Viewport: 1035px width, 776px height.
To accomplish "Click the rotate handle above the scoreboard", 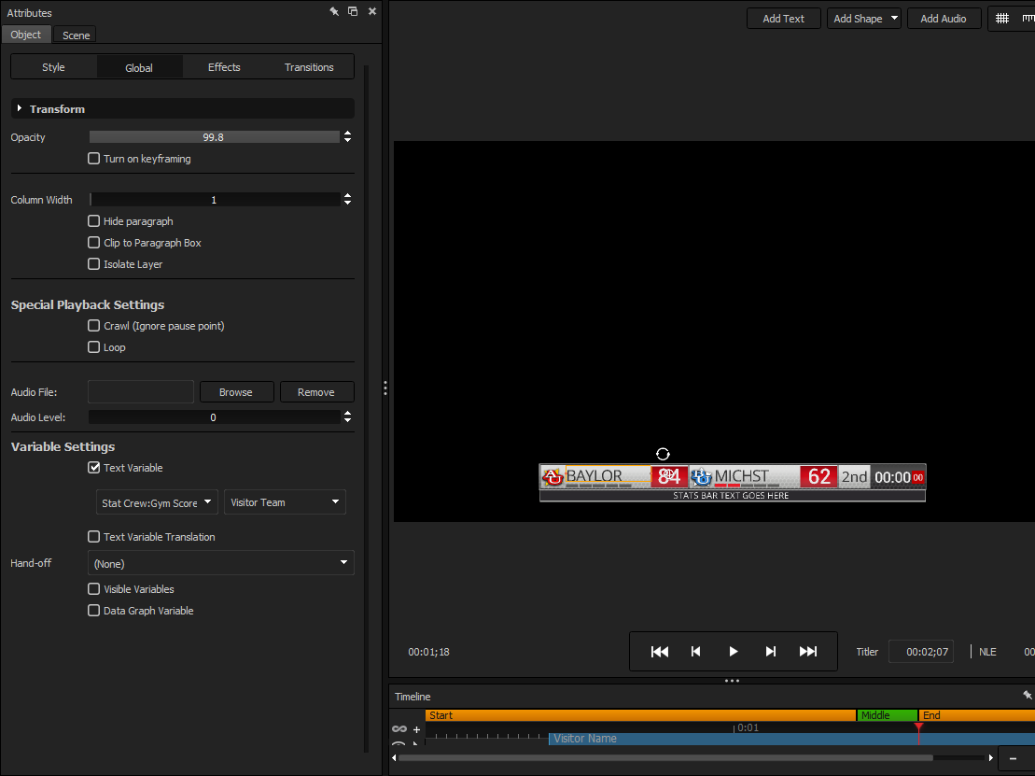I will [x=663, y=454].
